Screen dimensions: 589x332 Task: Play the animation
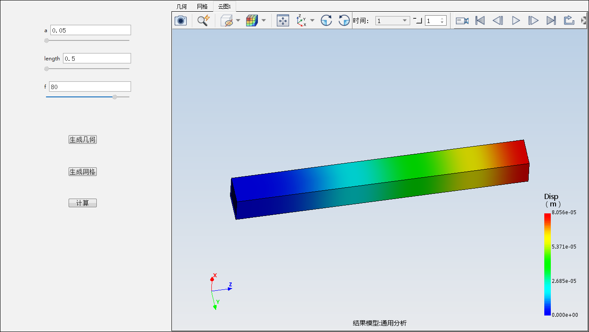[516, 20]
